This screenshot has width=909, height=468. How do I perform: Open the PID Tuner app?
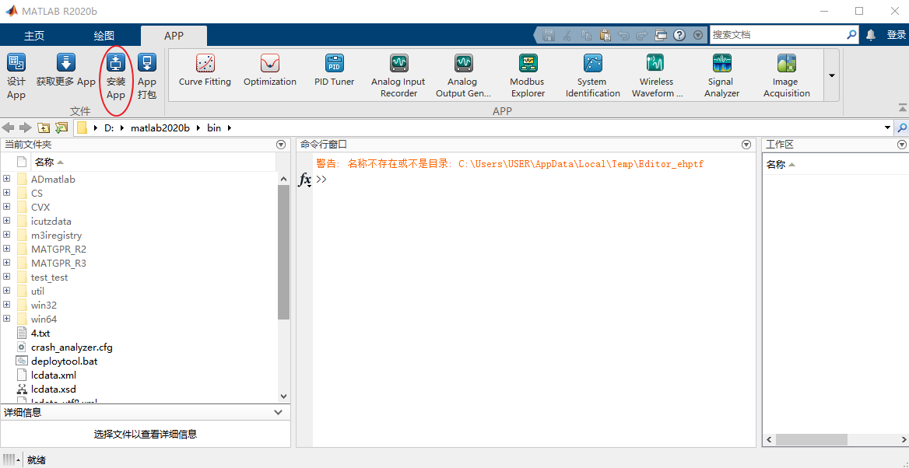click(x=335, y=70)
